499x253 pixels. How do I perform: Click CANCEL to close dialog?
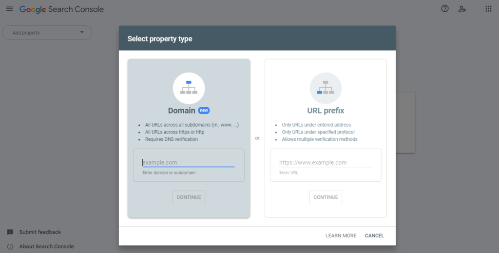tap(374, 236)
